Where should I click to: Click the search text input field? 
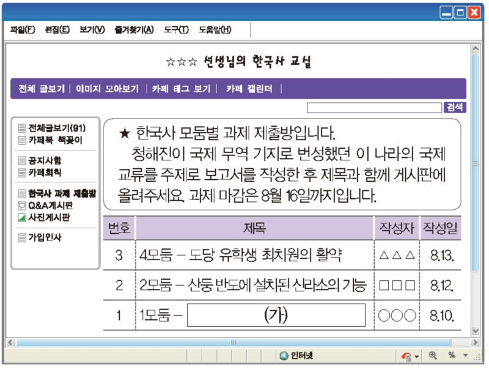(374, 108)
